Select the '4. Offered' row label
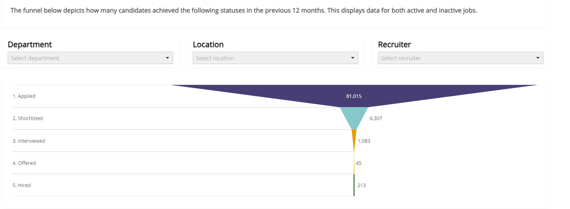 [24, 163]
